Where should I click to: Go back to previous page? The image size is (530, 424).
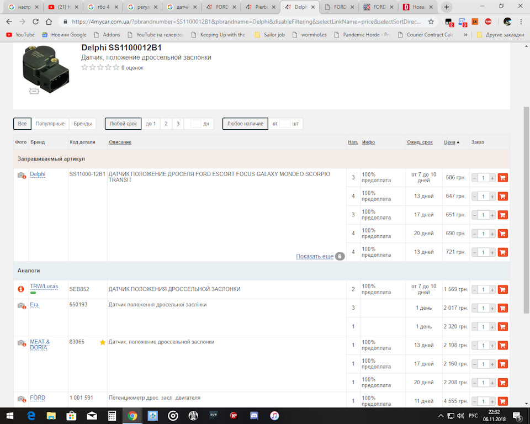point(9,22)
